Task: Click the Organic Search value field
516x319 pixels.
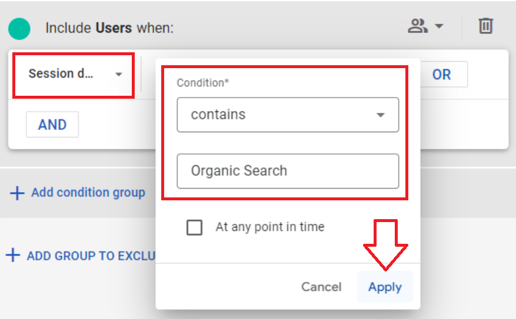Action: coord(288,171)
